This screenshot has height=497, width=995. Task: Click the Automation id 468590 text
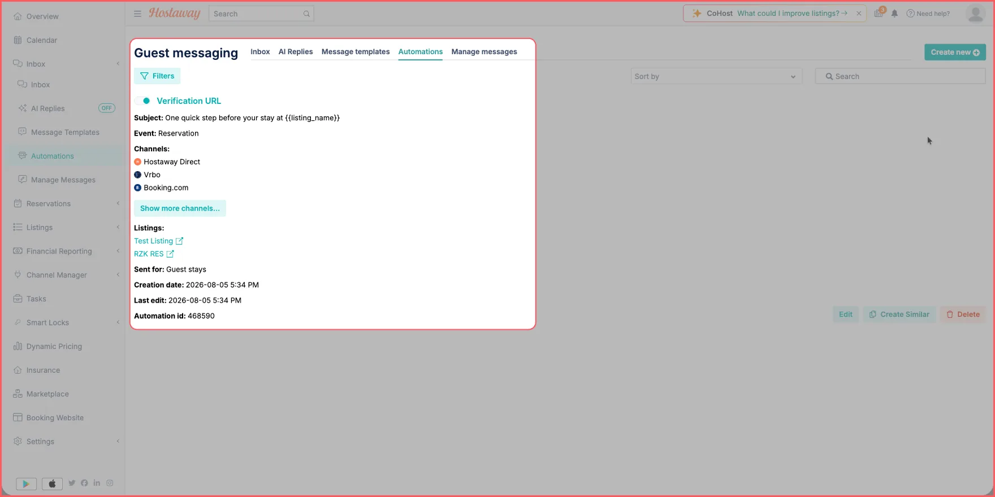pyautogui.click(x=174, y=316)
